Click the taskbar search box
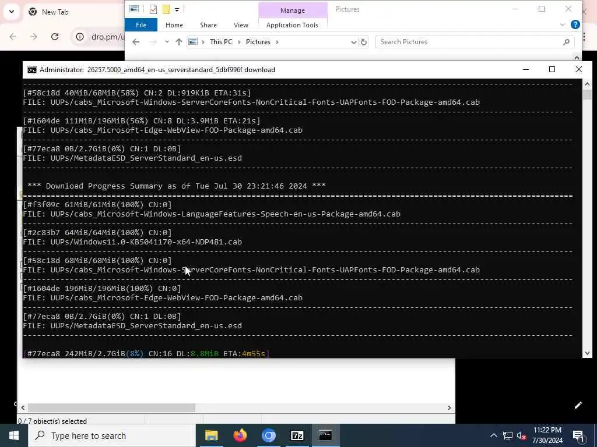This screenshot has height=447, width=597. point(111,435)
